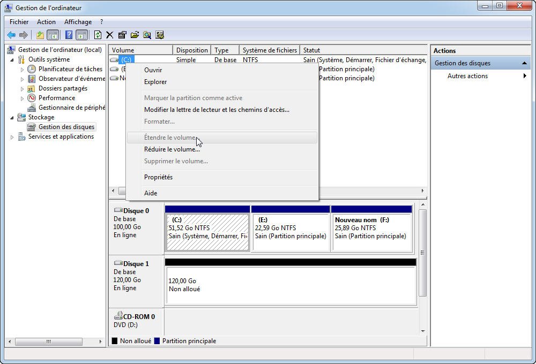Click the settings grid toolbar icon at the end
The height and width of the screenshot is (364, 536).
pyautogui.click(x=160, y=35)
